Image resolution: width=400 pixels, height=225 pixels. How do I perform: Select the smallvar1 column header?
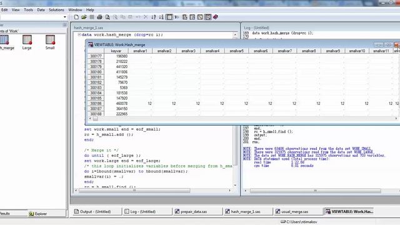click(x=140, y=51)
